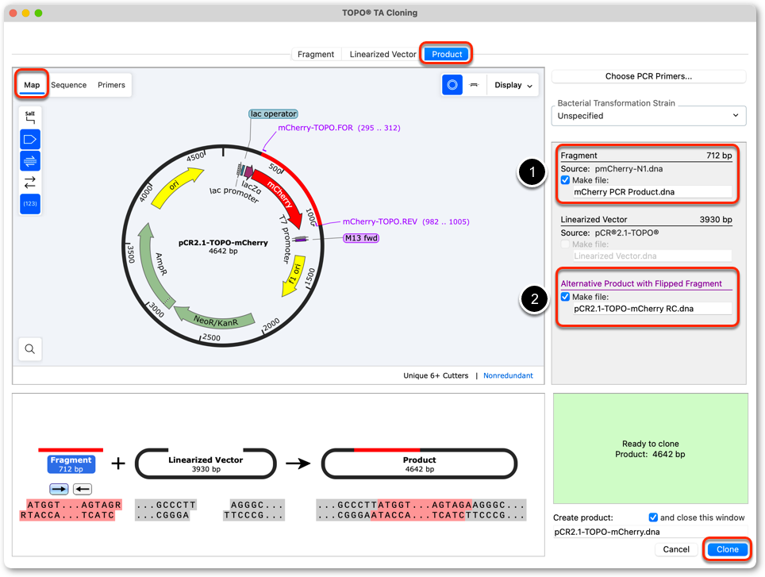Toggle the show enzymes side toolbar icon

tap(30, 117)
